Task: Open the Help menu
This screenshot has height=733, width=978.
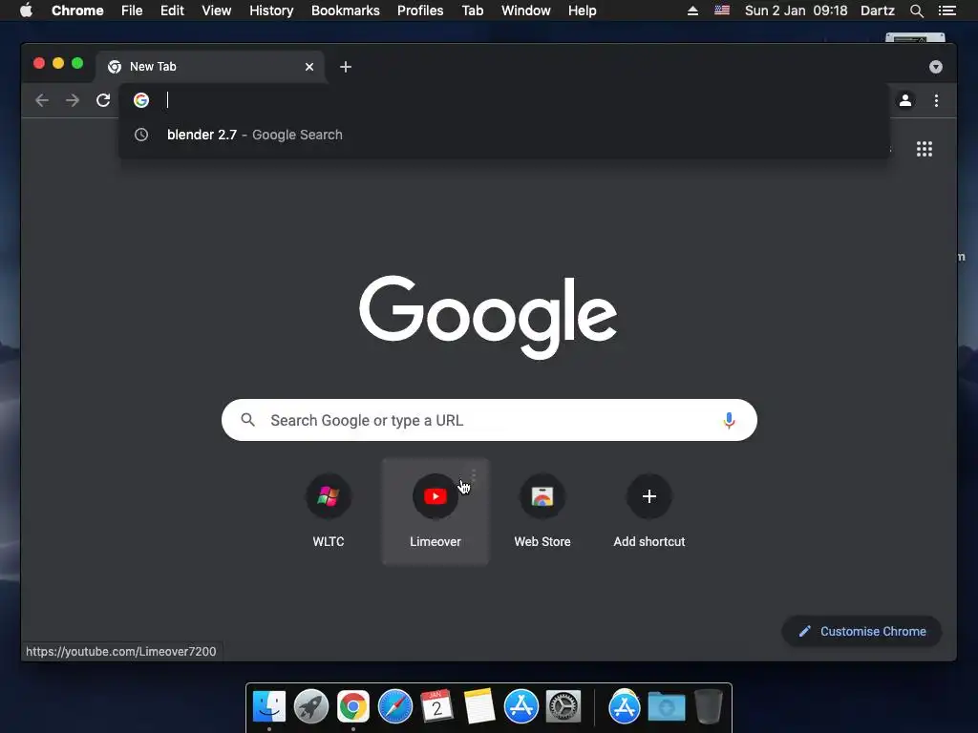Action: (x=582, y=10)
